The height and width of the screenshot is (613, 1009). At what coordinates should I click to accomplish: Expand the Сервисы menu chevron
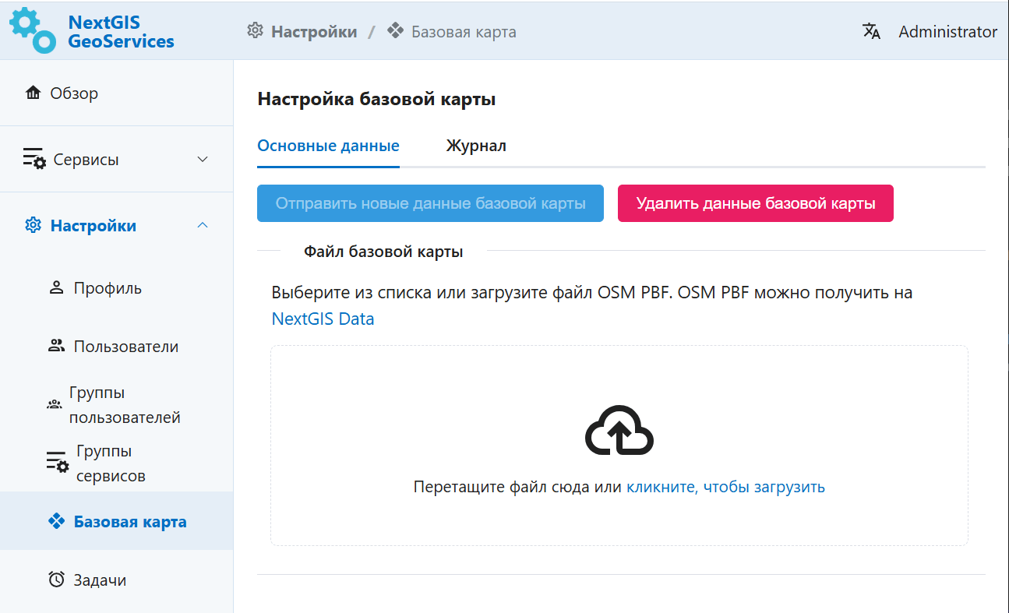pyautogui.click(x=203, y=160)
